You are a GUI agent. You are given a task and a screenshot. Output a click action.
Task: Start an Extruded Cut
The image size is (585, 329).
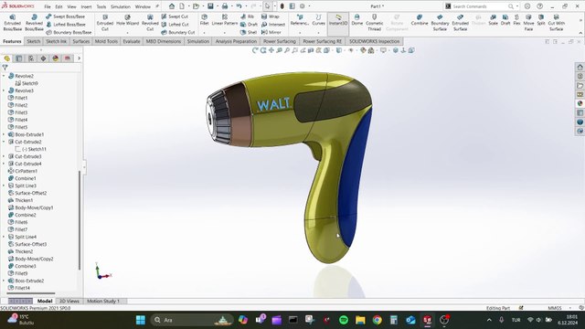(105, 23)
